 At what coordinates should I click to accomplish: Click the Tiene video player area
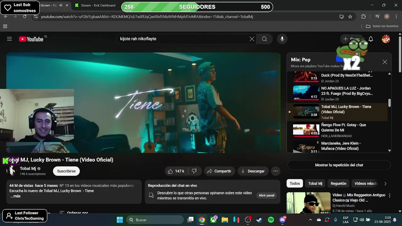pyautogui.click(x=143, y=103)
